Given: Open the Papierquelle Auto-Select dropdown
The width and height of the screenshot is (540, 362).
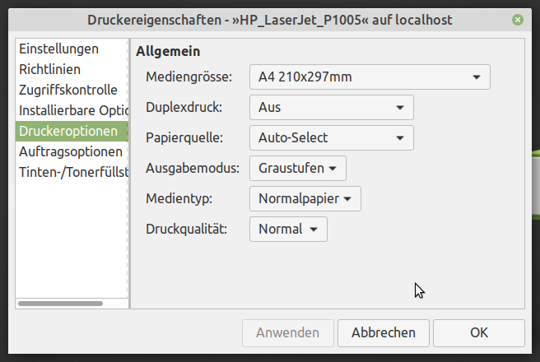Looking at the screenshot, I should pos(331,137).
